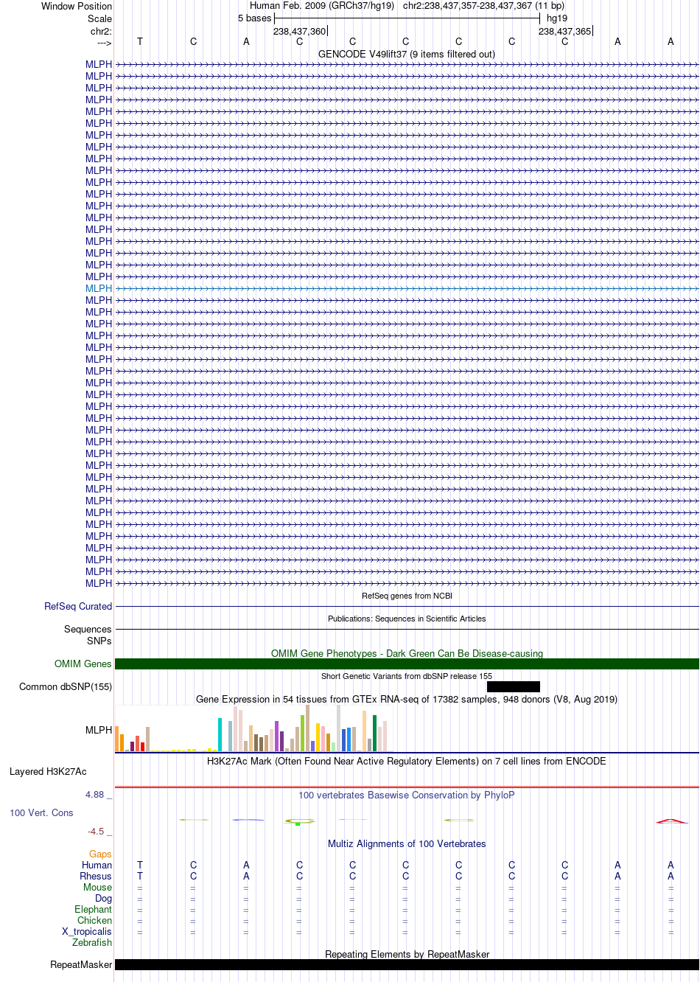Click the RefSeq Curated track label
This screenshot has width=700, height=982.
(x=78, y=607)
